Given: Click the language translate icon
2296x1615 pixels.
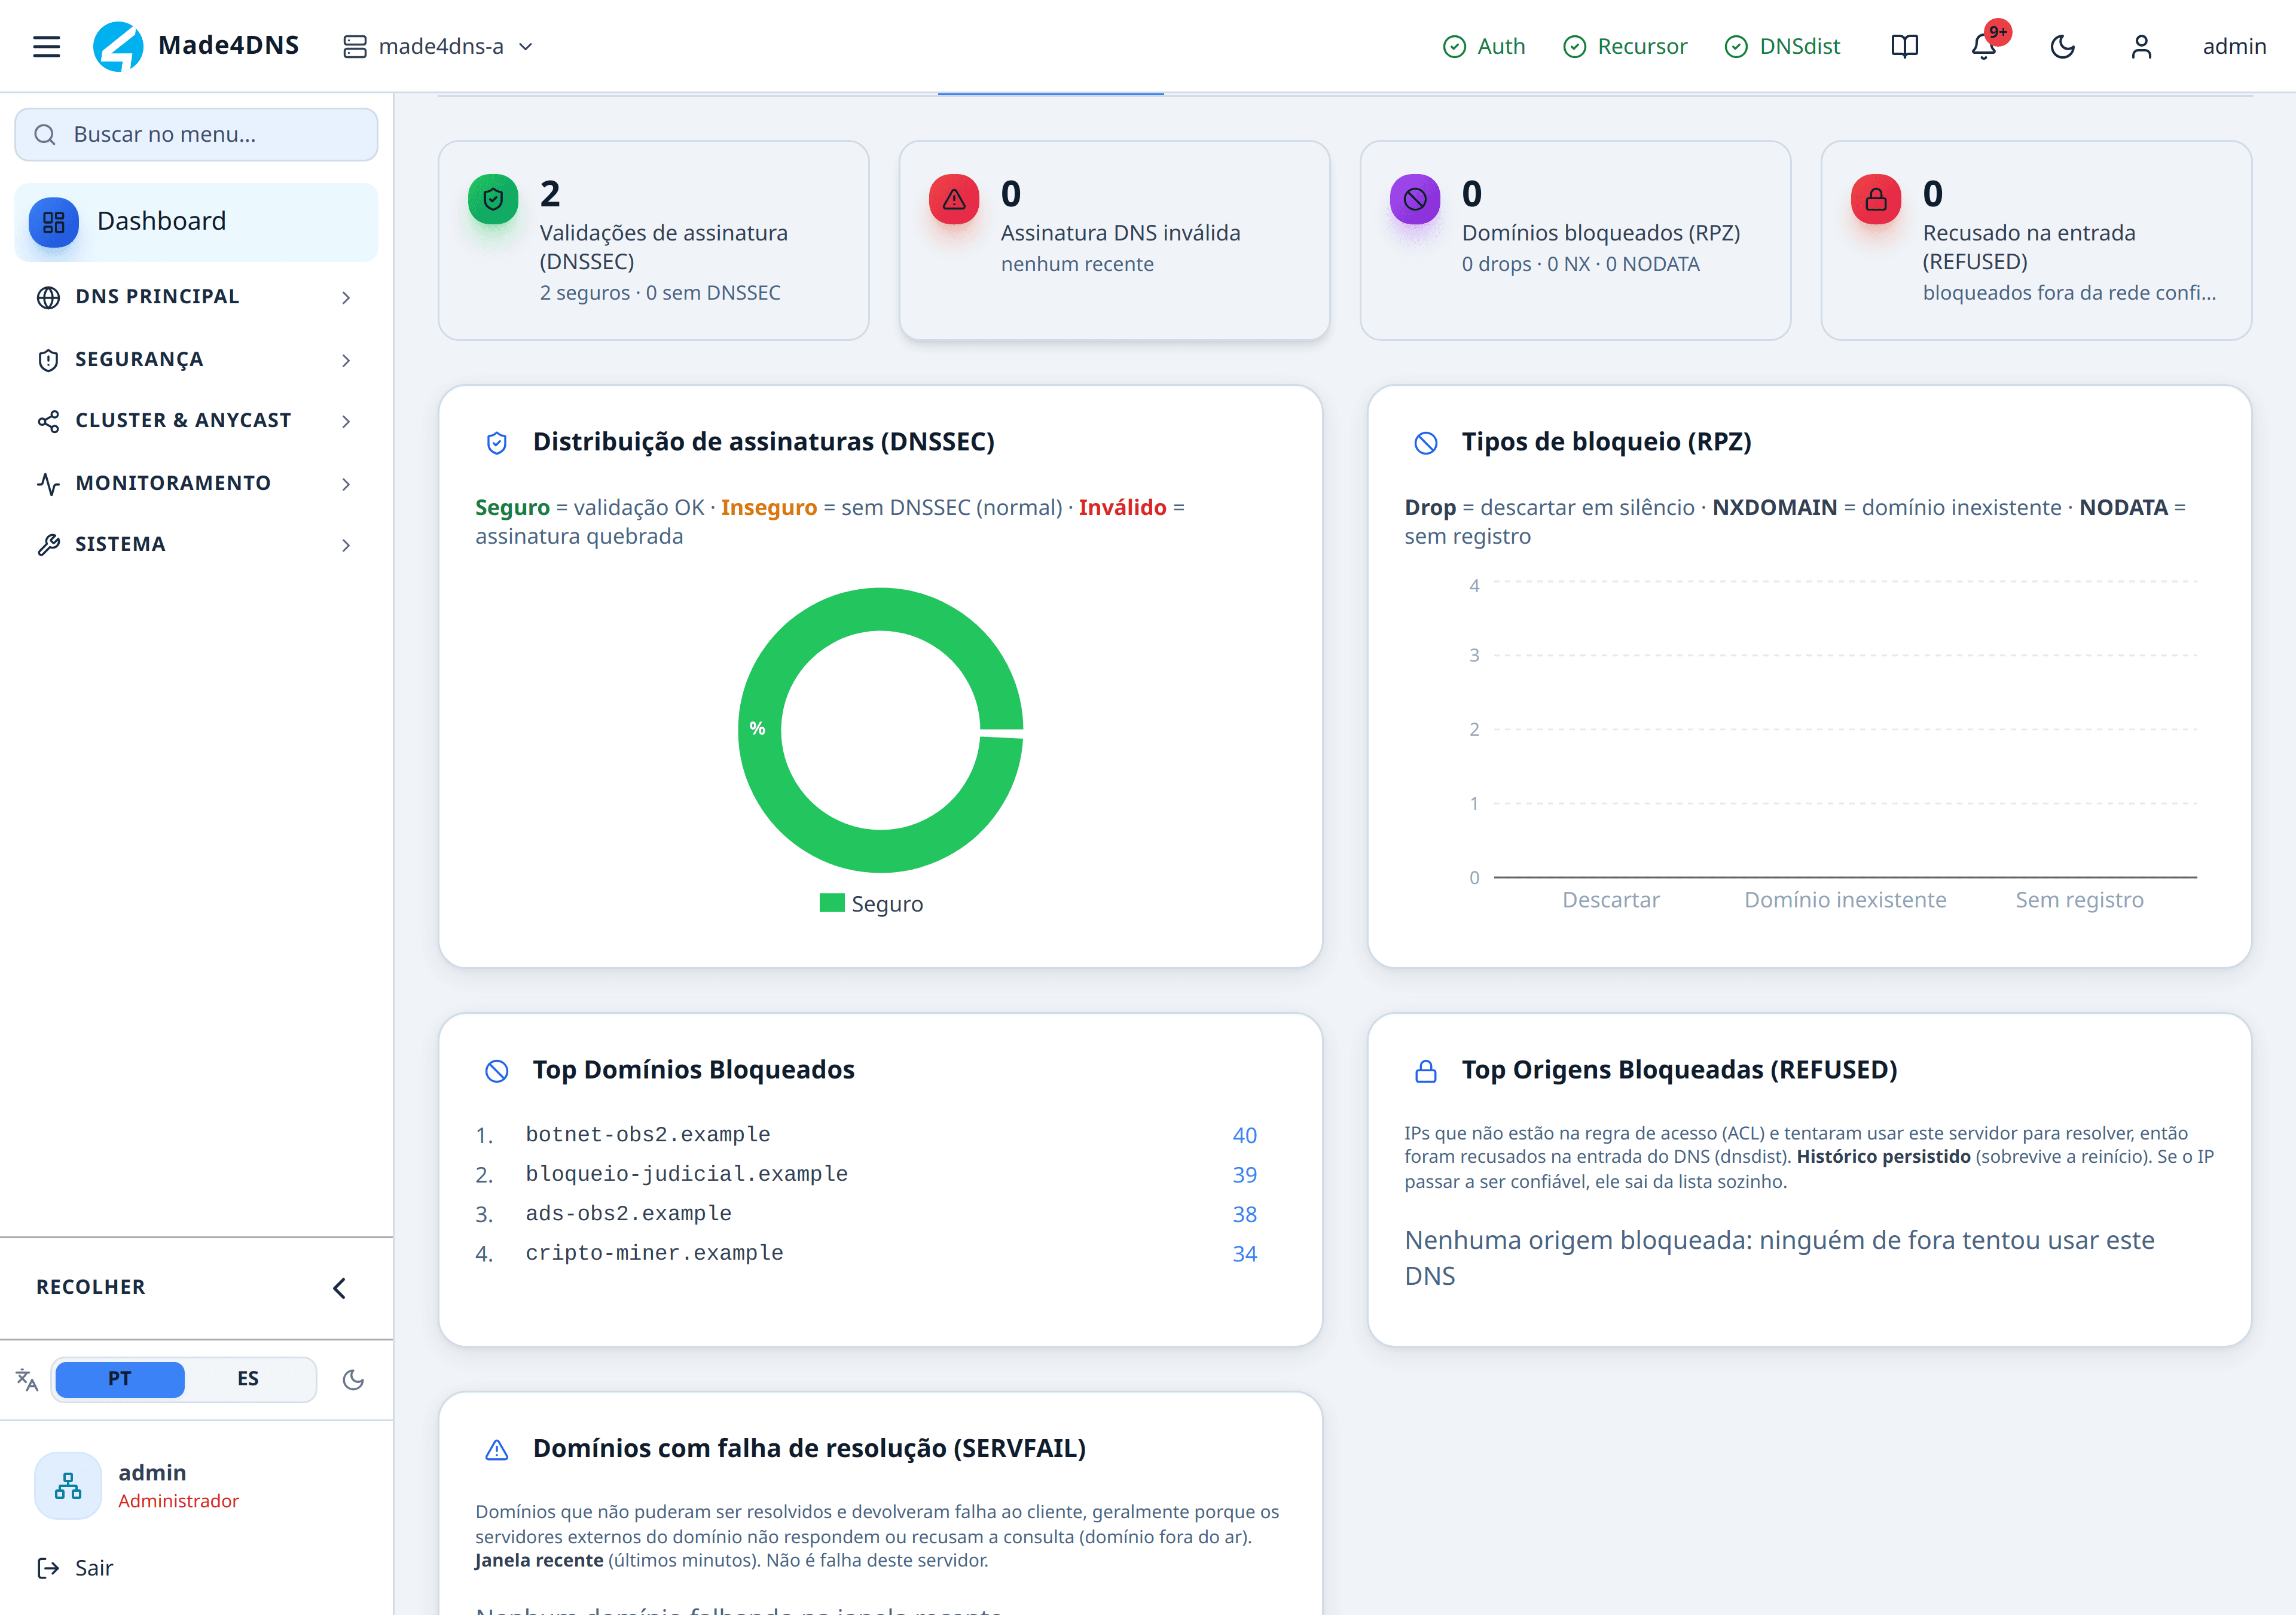Looking at the screenshot, I should click(x=27, y=1380).
